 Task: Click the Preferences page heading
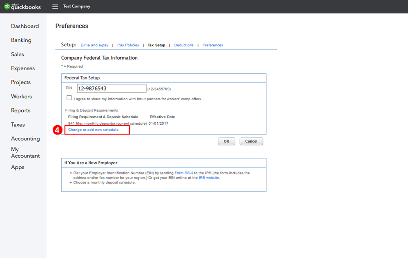72,26
